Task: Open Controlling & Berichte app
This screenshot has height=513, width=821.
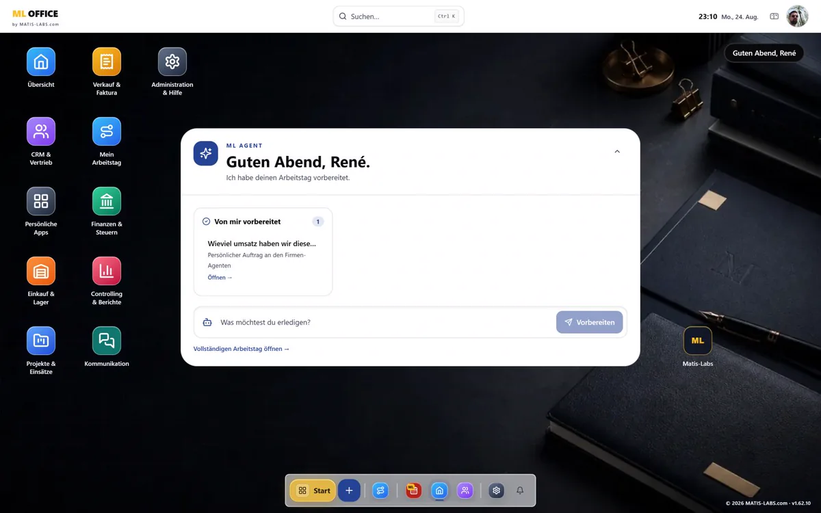Action: point(107,271)
